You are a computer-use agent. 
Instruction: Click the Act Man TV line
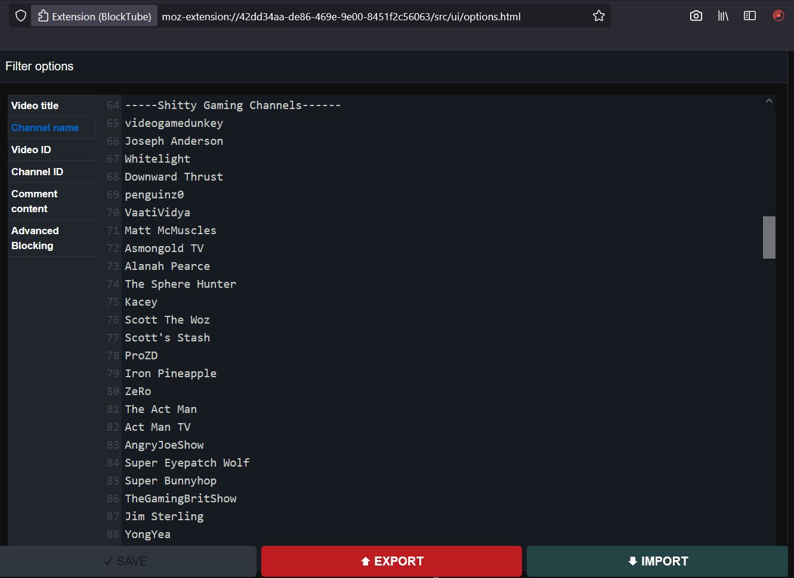click(157, 427)
